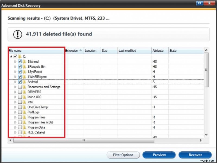217x163 pixels.
Task: Click the ProgramData folder icon
Action: (25, 127)
